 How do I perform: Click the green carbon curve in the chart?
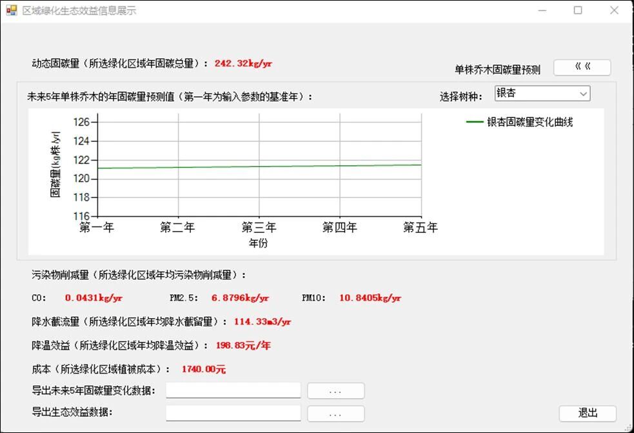[x=259, y=166]
